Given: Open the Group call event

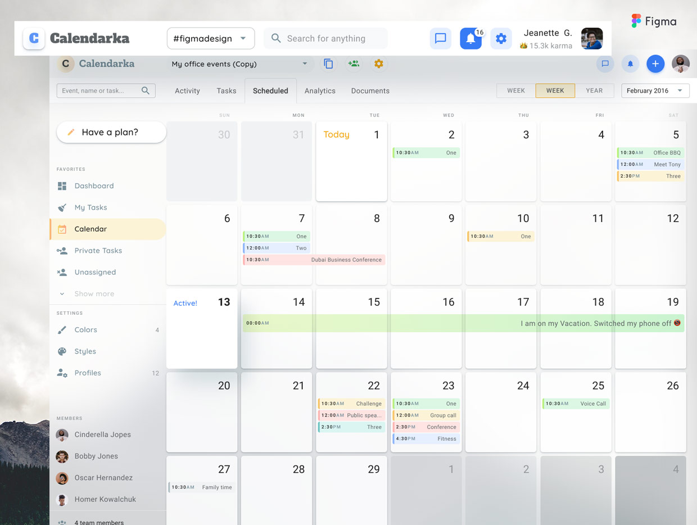Looking at the screenshot, I should click(x=426, y=415).
